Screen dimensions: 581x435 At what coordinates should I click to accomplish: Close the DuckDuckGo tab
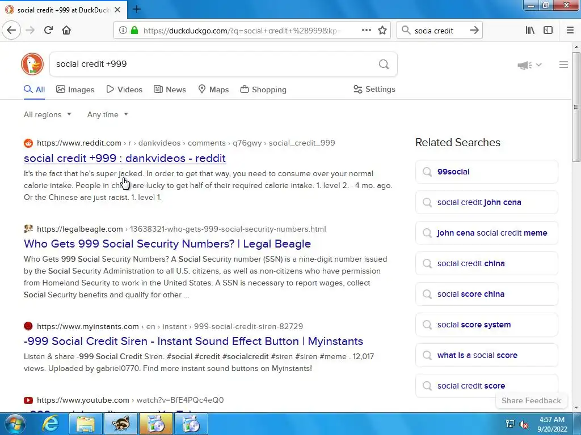[117, 10]
